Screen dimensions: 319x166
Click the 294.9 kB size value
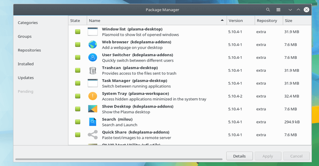(292, 122)
